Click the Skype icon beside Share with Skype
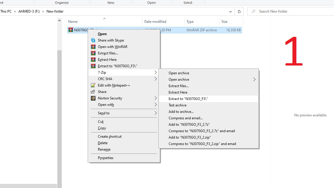The height and width of the screenshot is (188, 334). 93,40
